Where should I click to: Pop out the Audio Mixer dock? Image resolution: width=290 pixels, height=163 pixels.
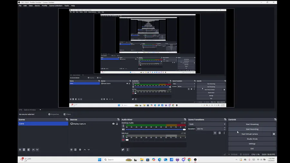(x=185, y=120)
